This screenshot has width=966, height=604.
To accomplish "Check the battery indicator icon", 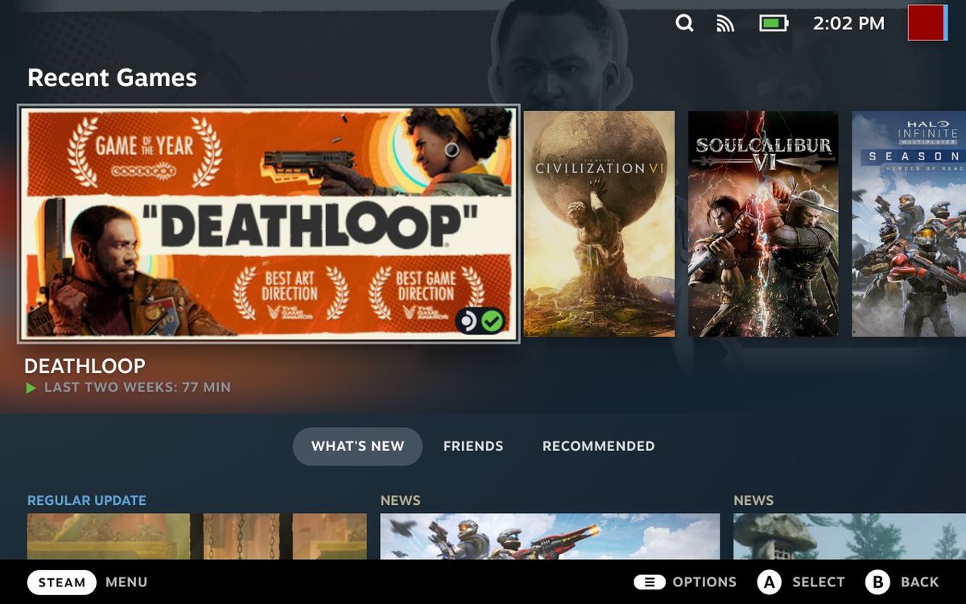I will (774, 23).
